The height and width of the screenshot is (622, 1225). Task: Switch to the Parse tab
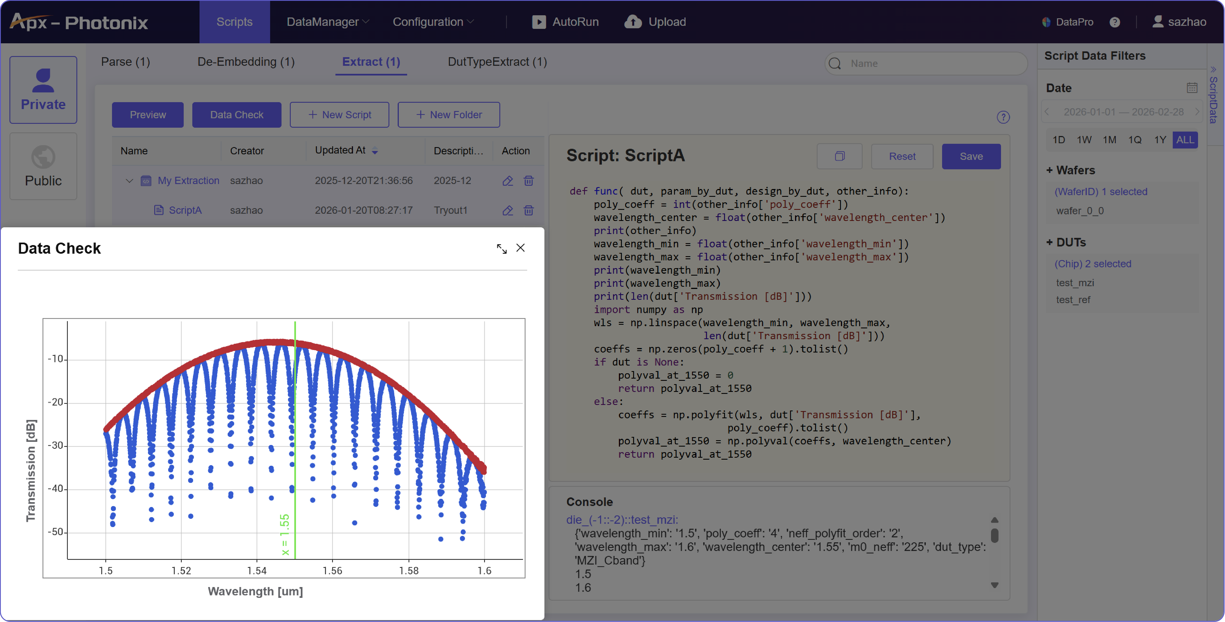click(125, 62)
